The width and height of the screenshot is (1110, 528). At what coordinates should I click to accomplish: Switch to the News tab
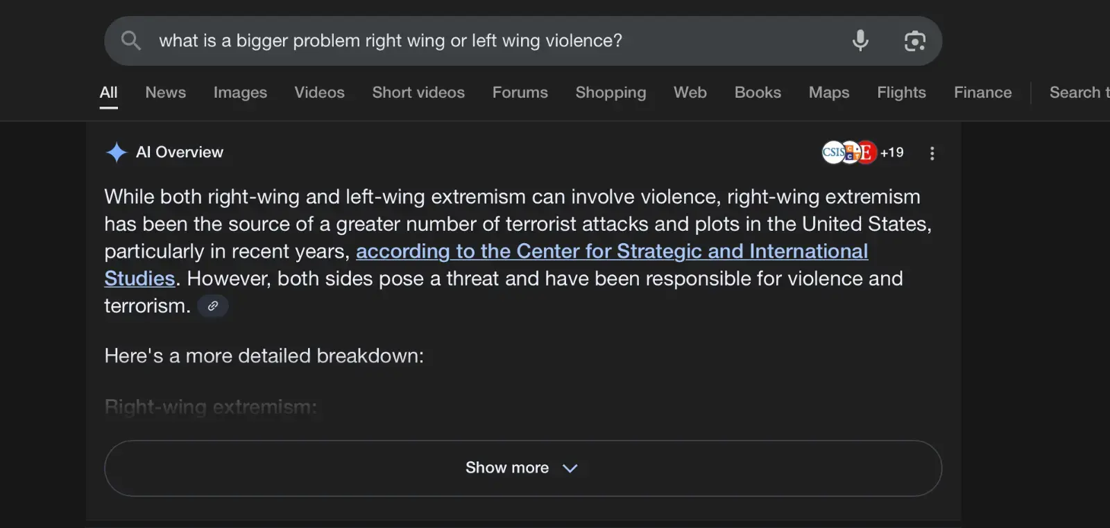tap(165, 92)
